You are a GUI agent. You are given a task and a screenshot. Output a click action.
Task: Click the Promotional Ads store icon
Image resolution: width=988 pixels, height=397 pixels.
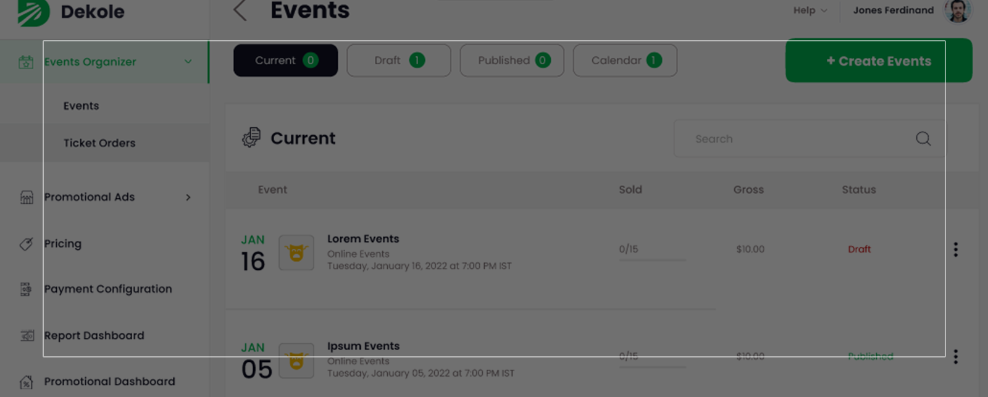(x=27, y=197)
